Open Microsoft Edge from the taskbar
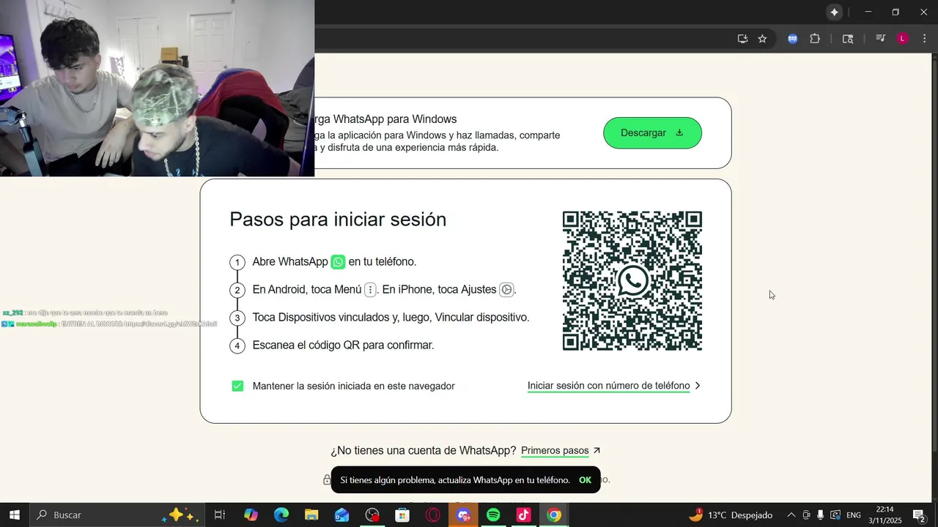The width and height of the screenshot is (938, 527). coord(281,515)
